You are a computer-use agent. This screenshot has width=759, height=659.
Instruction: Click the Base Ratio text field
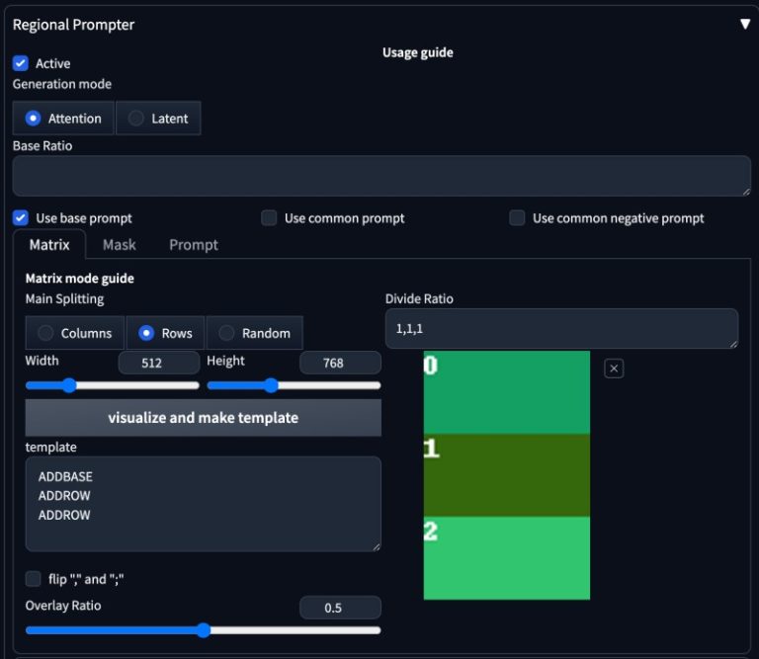click(381, 176)
